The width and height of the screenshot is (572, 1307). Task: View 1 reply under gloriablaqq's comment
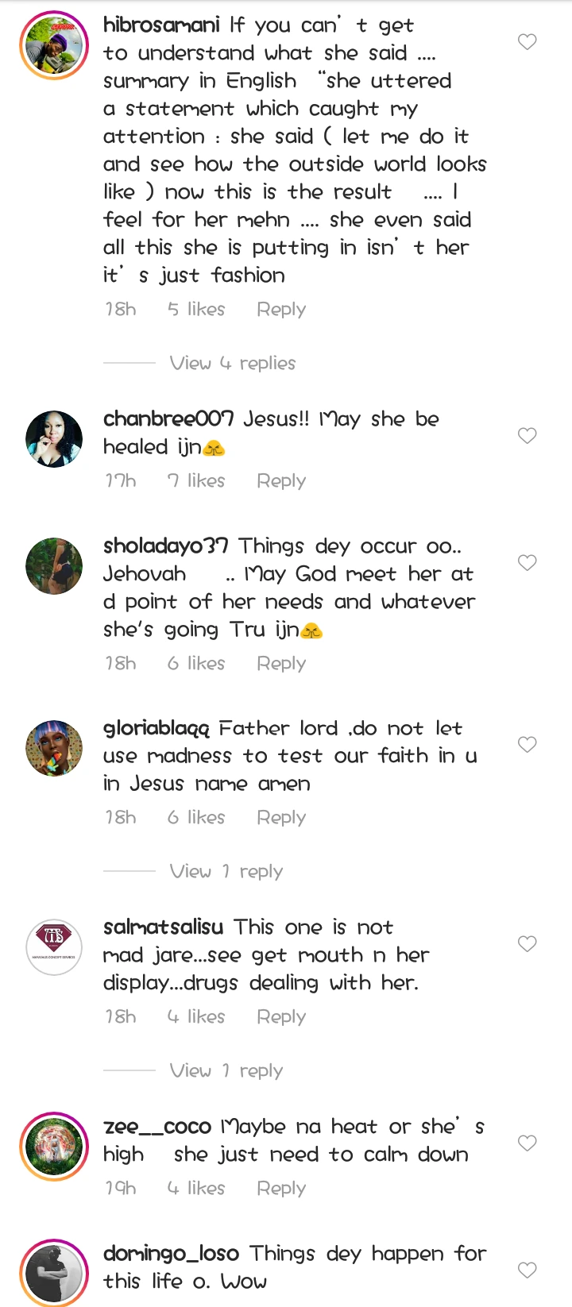click(x=226, y=872)
